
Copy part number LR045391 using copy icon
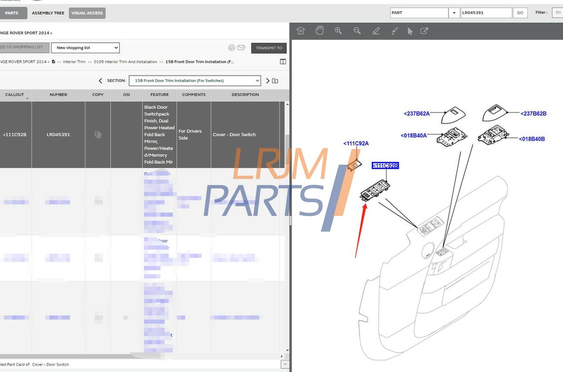(98, 135)
